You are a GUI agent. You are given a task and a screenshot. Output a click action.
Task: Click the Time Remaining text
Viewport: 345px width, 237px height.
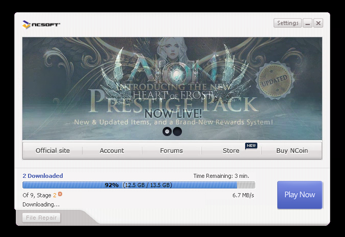pyautogui.click(x=221, y=176)
